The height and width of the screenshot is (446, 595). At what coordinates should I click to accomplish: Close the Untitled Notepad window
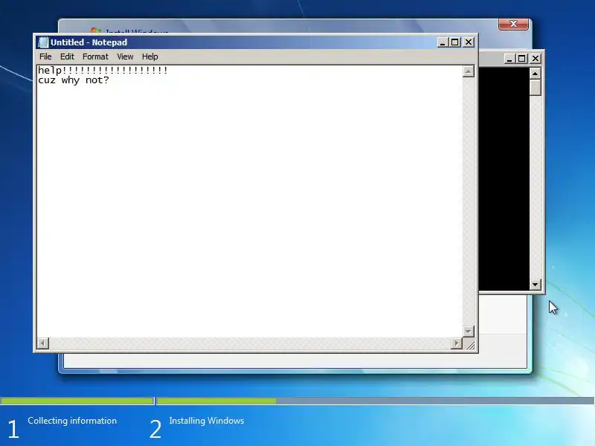[x=469, y=42]
